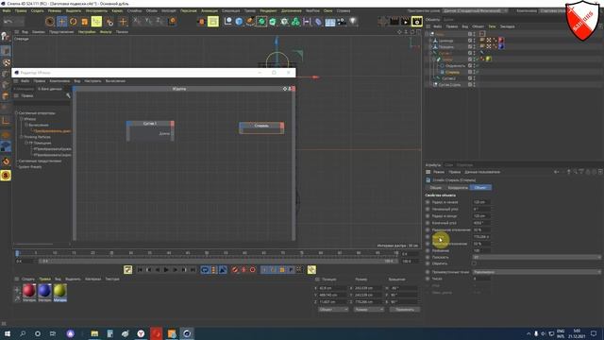Click the MoGraph Cloner green spheres icon
This screenshot has height=340, width=604.
pyautogui.click(x=295, y=22)
